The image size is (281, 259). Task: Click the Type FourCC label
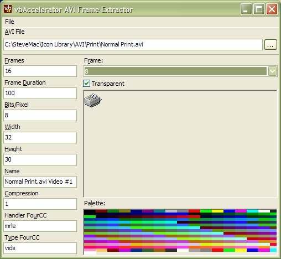click(22, 237)
